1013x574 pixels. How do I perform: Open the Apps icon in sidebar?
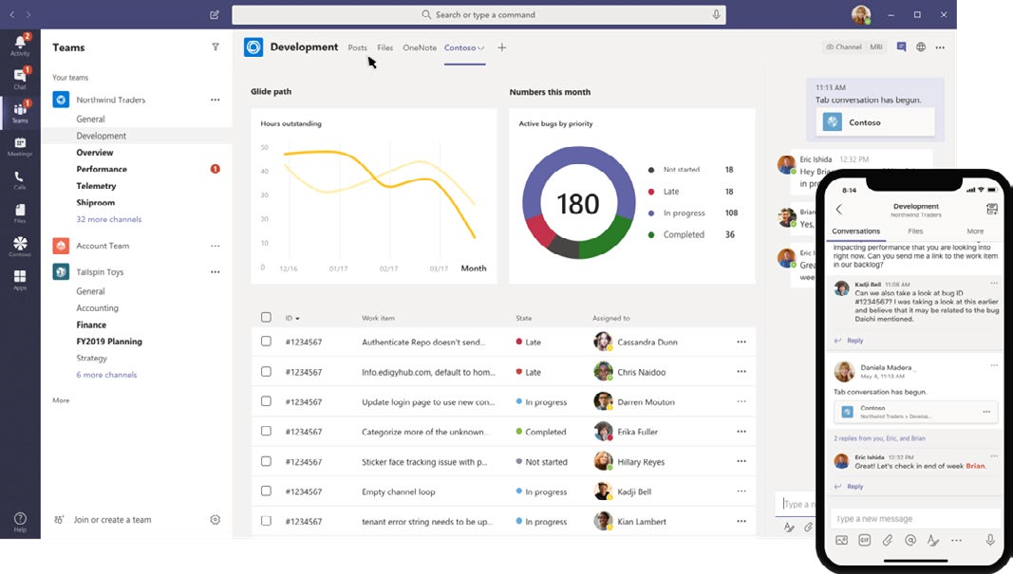(20, 280)
